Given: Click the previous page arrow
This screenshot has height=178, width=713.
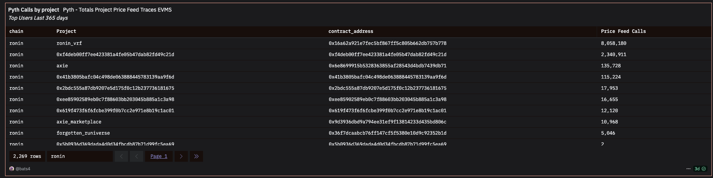Looking at the screenshot, I should coord(137,156).
